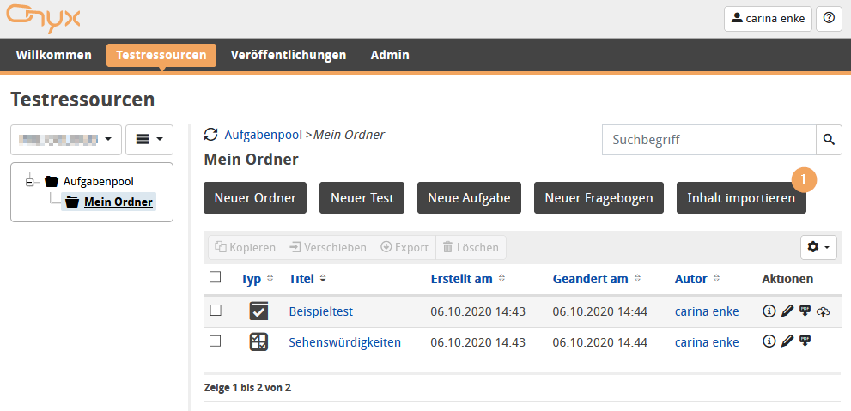The height and width of the screenshot is (411, 851).
Task: Select the Testressourcen tab
Action: pos(161,55)
